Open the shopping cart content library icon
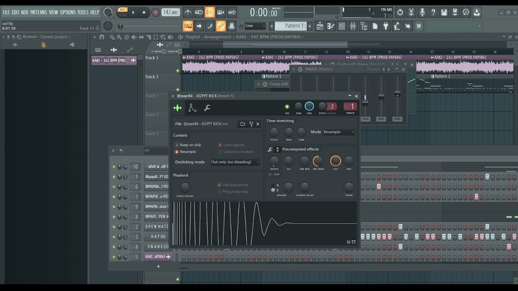This screenshot has height=291, width=518. pyautogui.click(x=418, y=26)
